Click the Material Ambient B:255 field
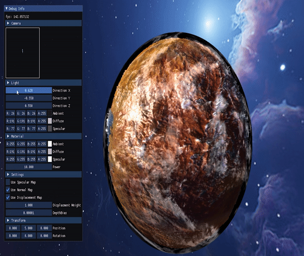This screenshot has height=256, width=304. click(31, 144)
